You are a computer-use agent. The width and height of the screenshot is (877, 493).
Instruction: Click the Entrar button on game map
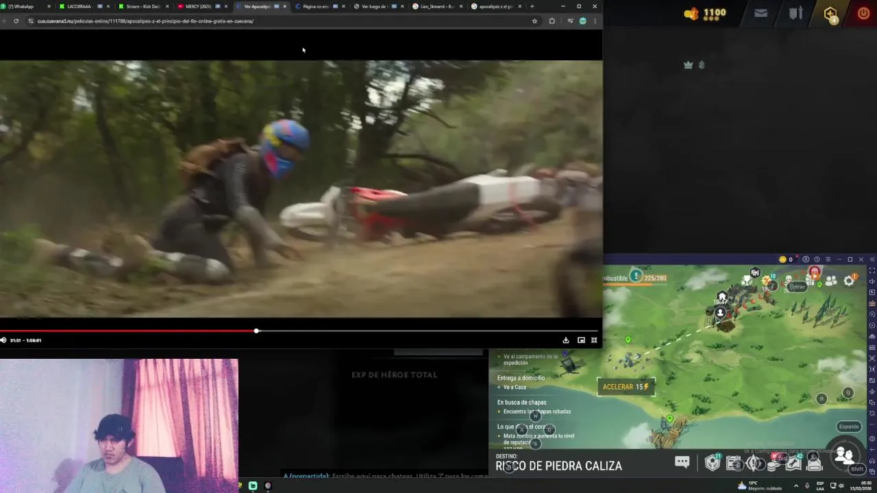click(x=797, y=287)
